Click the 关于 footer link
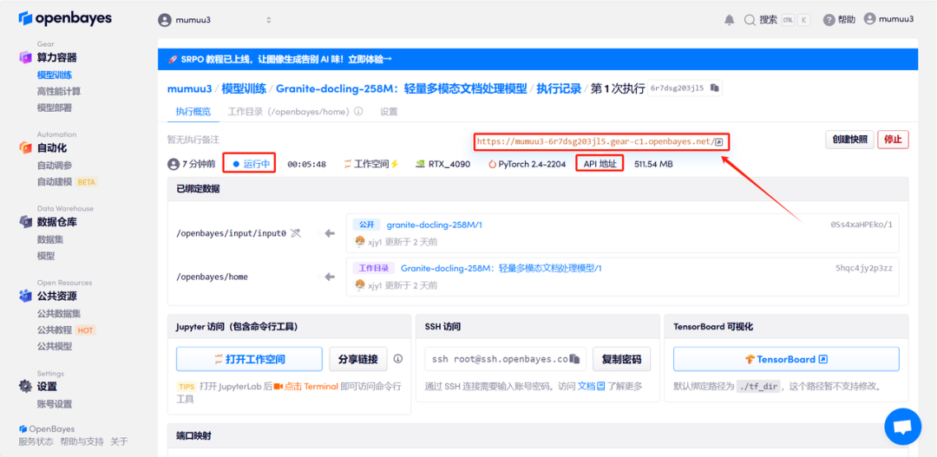Viewport: 937px width, 457px height. coord(119,441)
